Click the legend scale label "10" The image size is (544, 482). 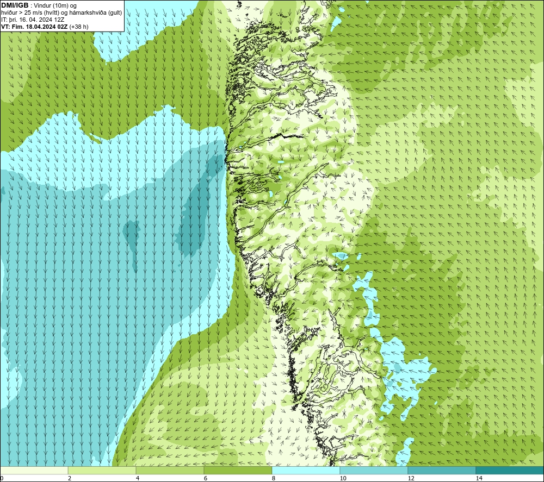(343, 478)
